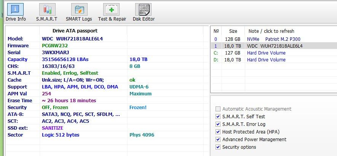Uncheck S.M.A.R.T. Error Log checkbox

[x=218, y=124]
